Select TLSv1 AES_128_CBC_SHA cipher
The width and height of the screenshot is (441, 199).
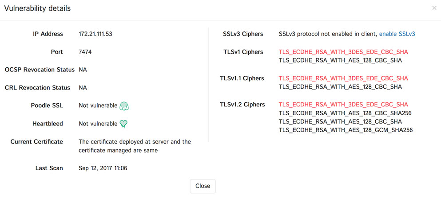[340, 60]
